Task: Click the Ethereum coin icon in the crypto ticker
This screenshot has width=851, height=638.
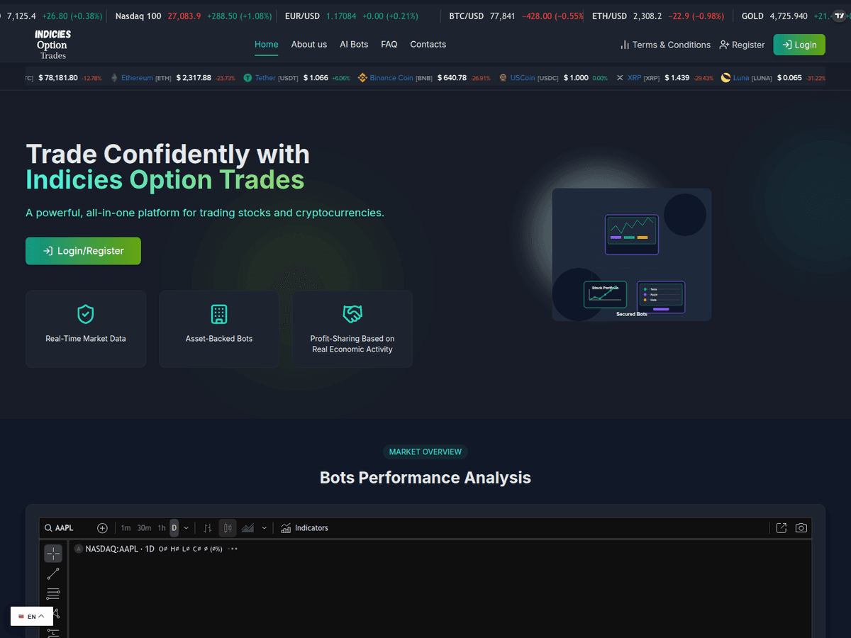Action: click(114, 78)
